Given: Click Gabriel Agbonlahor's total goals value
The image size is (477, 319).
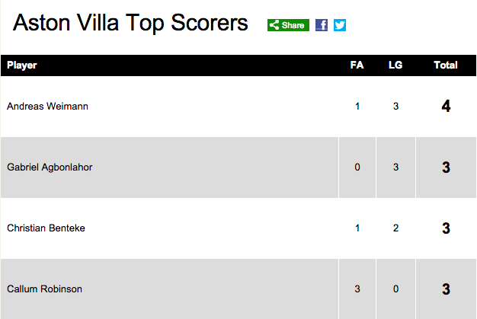Looking at the screenshot, I should pos(446,167).
